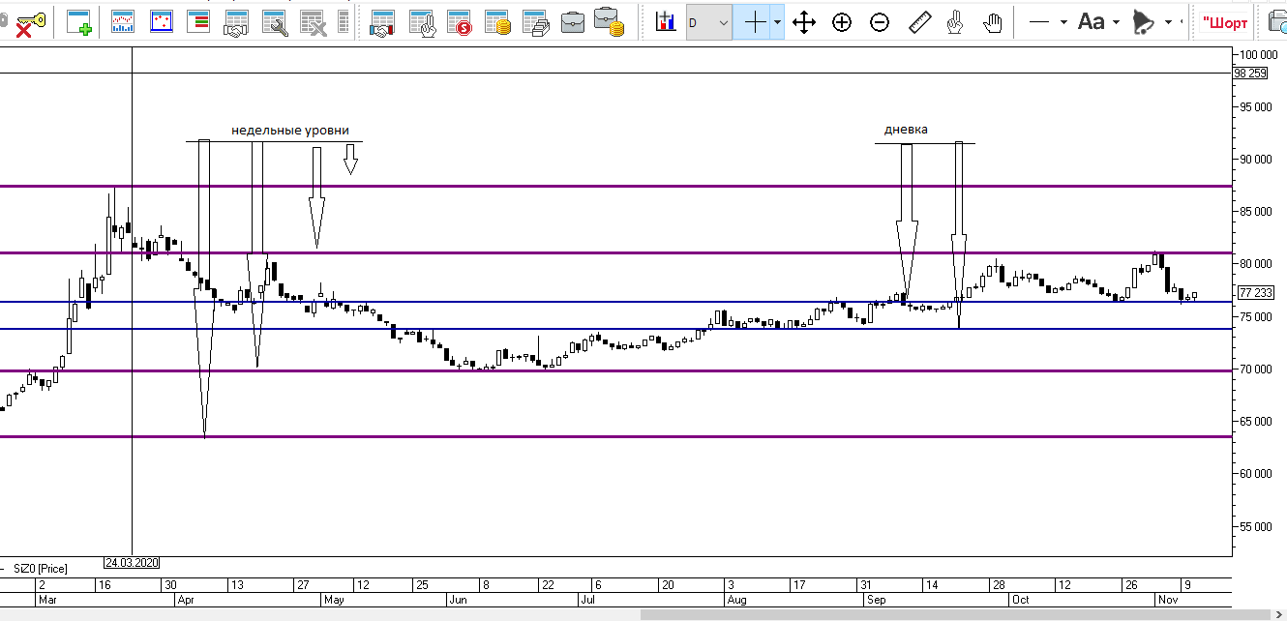Create a new window with the green plus icon

point(79,22)
